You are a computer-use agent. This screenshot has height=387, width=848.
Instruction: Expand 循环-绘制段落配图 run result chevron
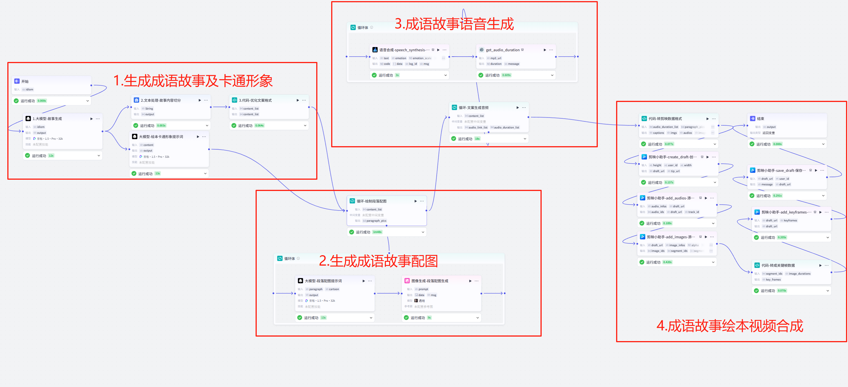423,232
